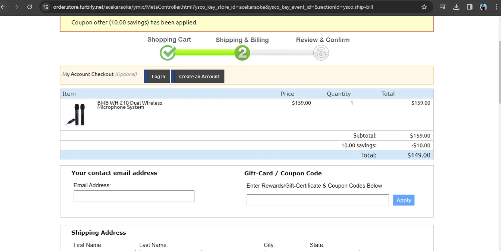Click the Gift-Card / Coupon Code heading

tap(283, 173)
